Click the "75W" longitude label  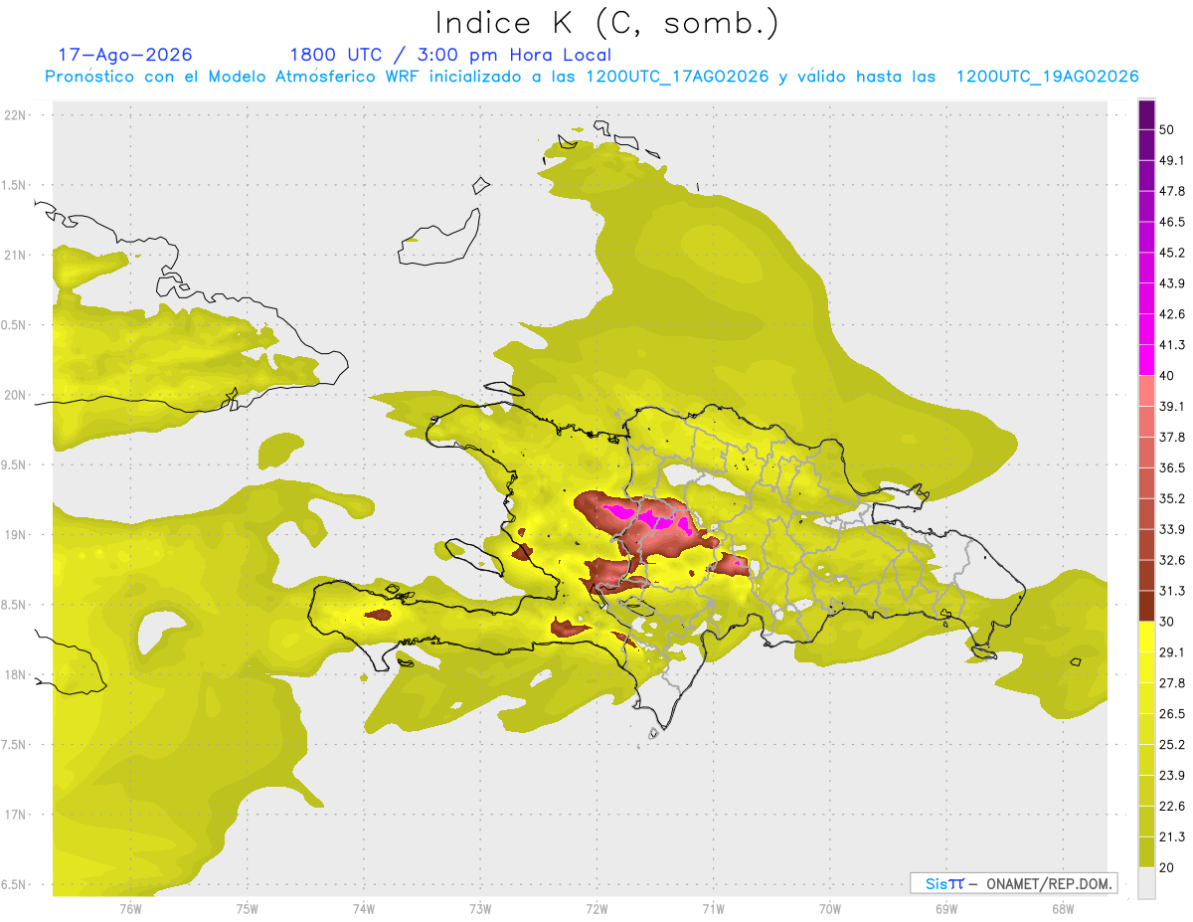coord(247,909)
